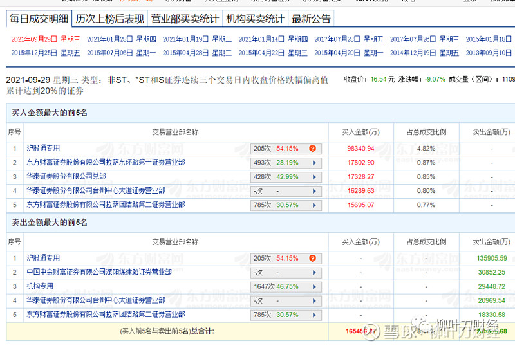Click buy amount 15695.07
Image resolution: width=515 pixels, height=348 pixels.
pos(360,205)
